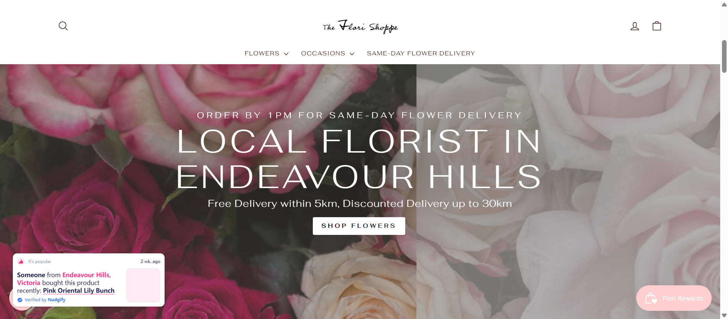Click the Nudgify verified checkmark badge
Image resolution: width=728 pixels, height=319 pixels.
pyautogui.click(x=20, y=300)
